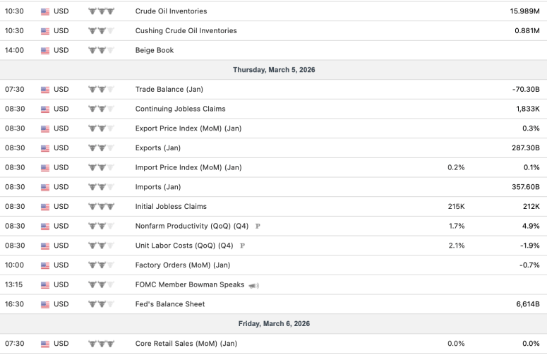Open the Imports (Jan) event
This screenshot has width=547, height=355.
click(x=157, y=187)
